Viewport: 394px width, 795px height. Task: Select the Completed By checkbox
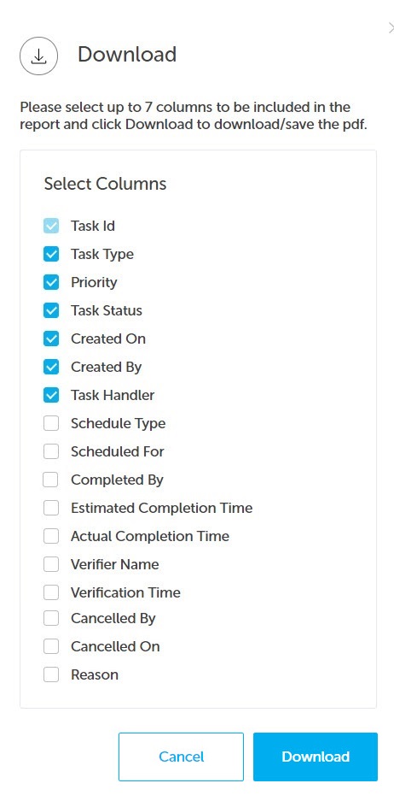coord(51,480)
